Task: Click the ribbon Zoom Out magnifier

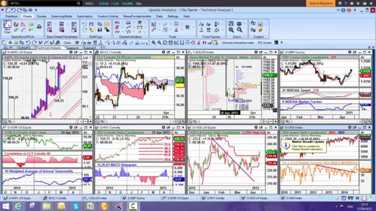Action: tap(240, 30)
